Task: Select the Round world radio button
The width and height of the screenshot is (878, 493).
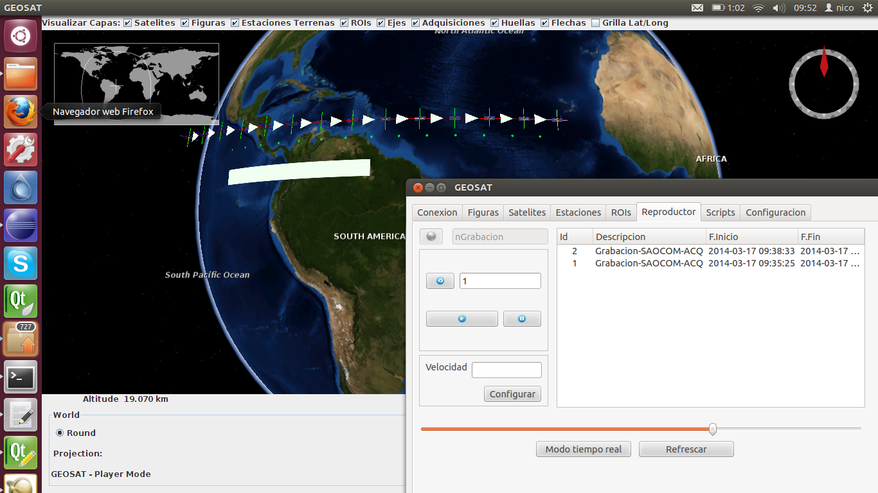Action: (60, 433)
